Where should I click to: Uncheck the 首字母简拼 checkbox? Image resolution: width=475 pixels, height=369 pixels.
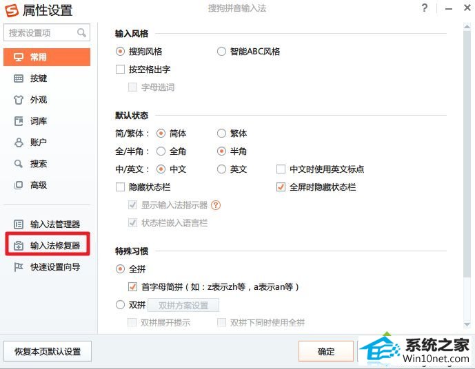point(132,286)
